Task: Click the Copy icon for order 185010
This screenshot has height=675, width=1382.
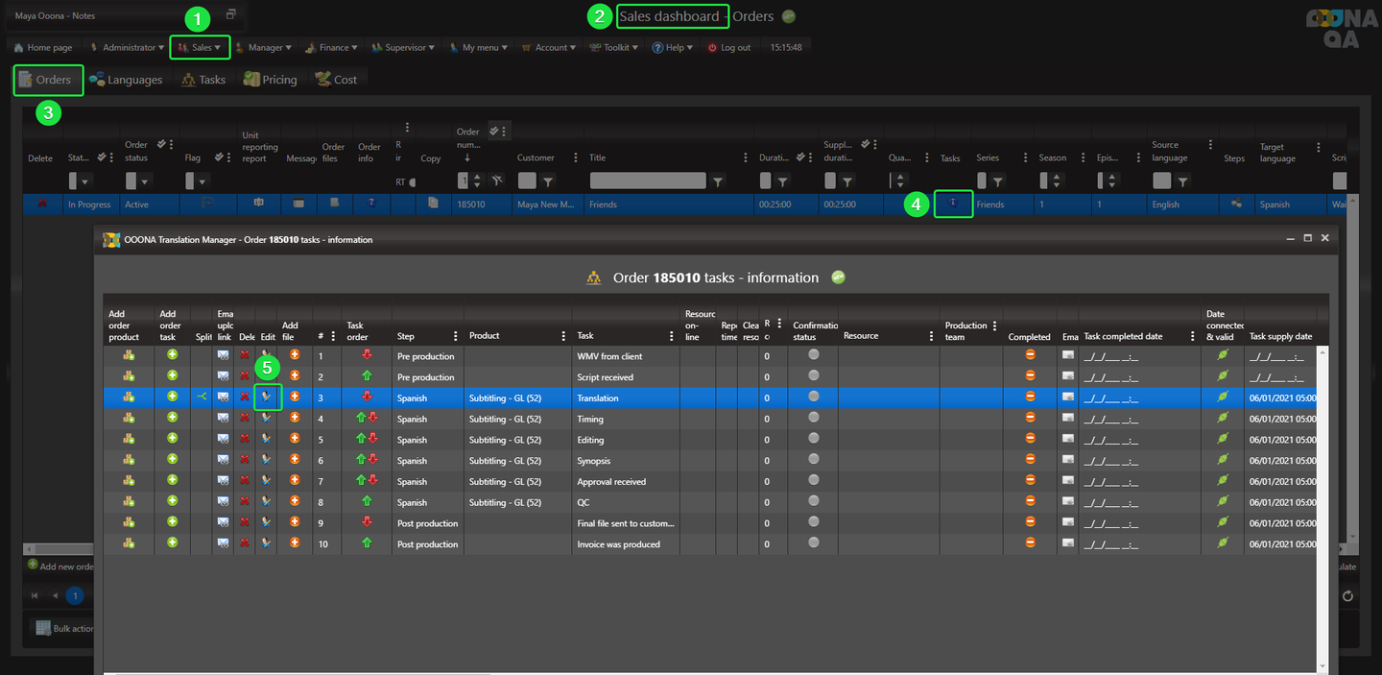Action: (433, 204)
